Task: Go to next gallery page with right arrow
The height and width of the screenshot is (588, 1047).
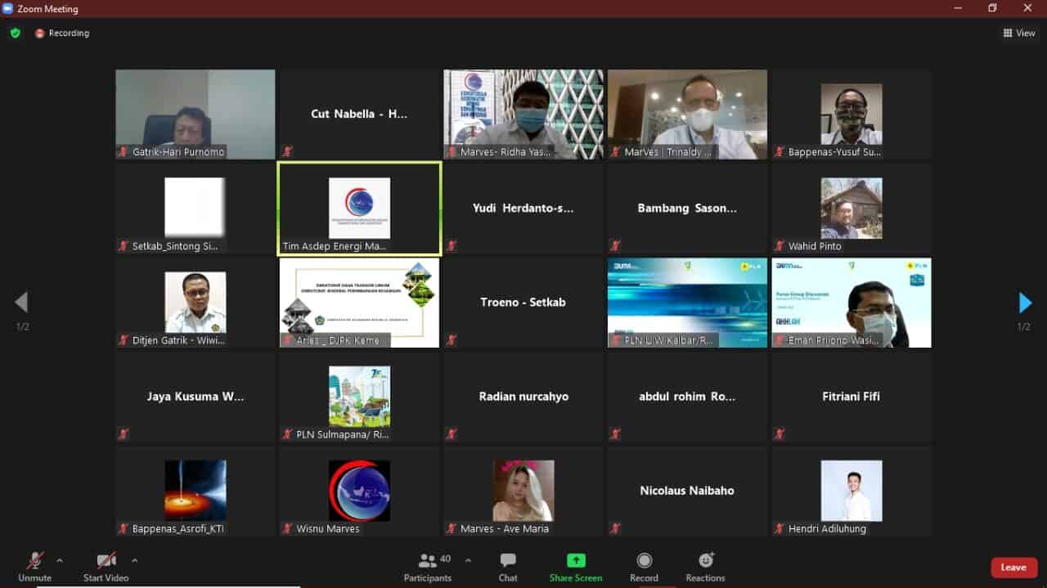Action: point(1025,303)
